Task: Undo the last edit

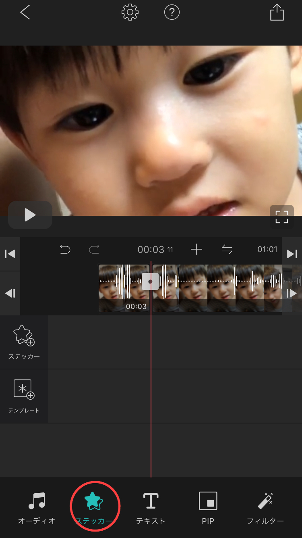Action: pyautogui.click(x=65, y=250)
